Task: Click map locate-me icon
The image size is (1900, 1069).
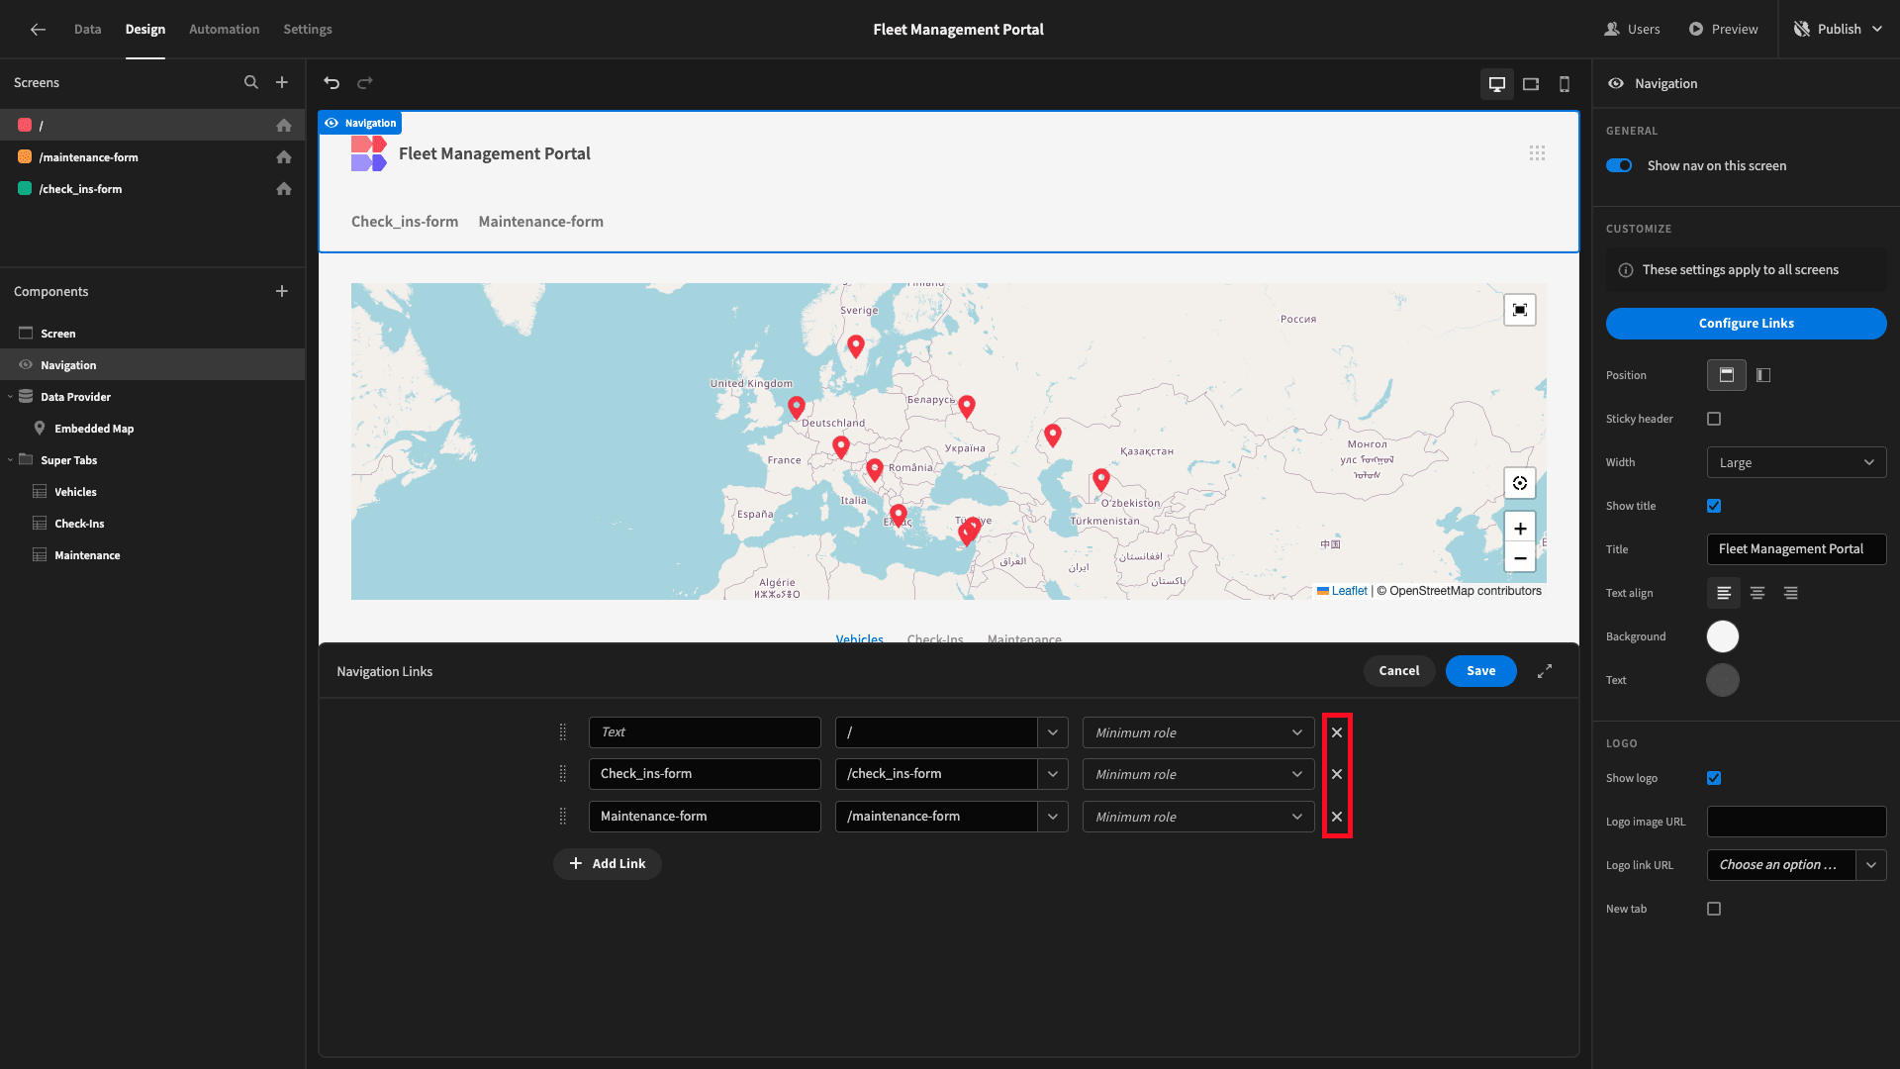Action: [1520, 483]
